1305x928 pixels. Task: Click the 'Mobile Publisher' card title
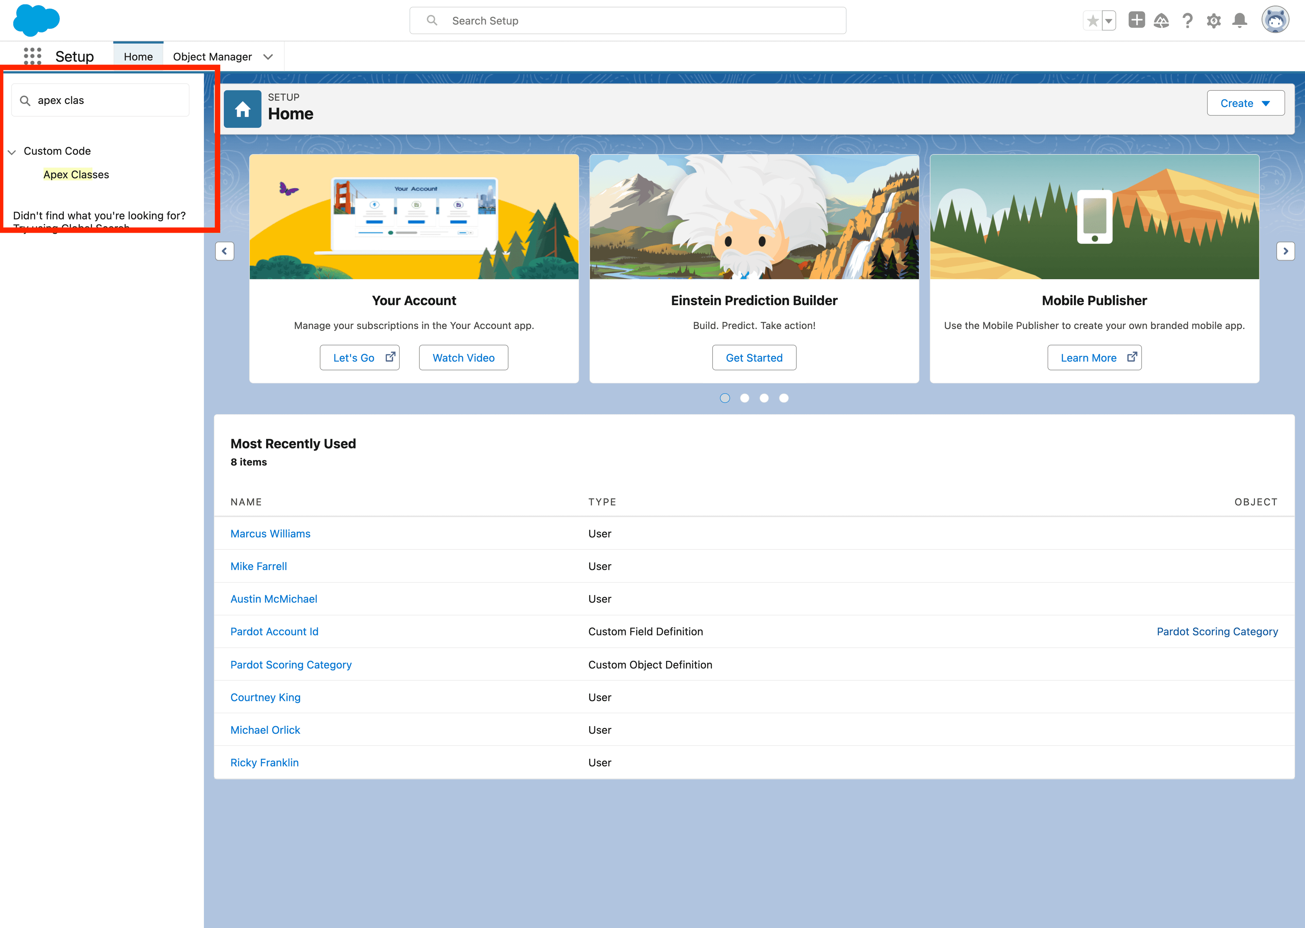coord(1095,301)
